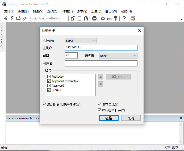Maximize the SecureCRT window
Screen dimensions: 184x151
coord(165,4)
